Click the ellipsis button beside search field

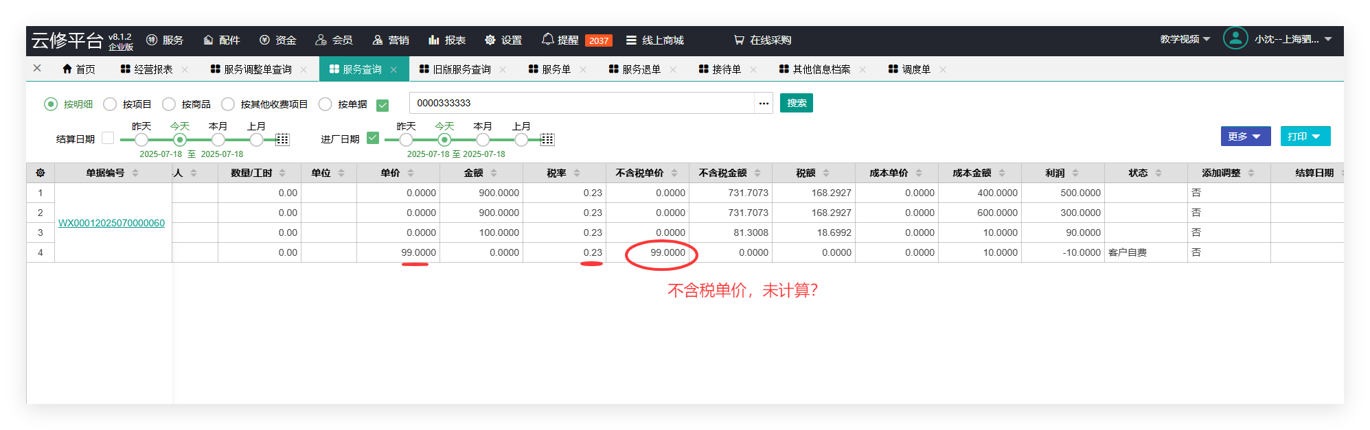click(x=764, y=104)
